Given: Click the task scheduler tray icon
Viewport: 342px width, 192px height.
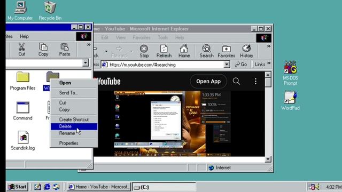Looking at the screenshot, I should [x=312, y=187].
